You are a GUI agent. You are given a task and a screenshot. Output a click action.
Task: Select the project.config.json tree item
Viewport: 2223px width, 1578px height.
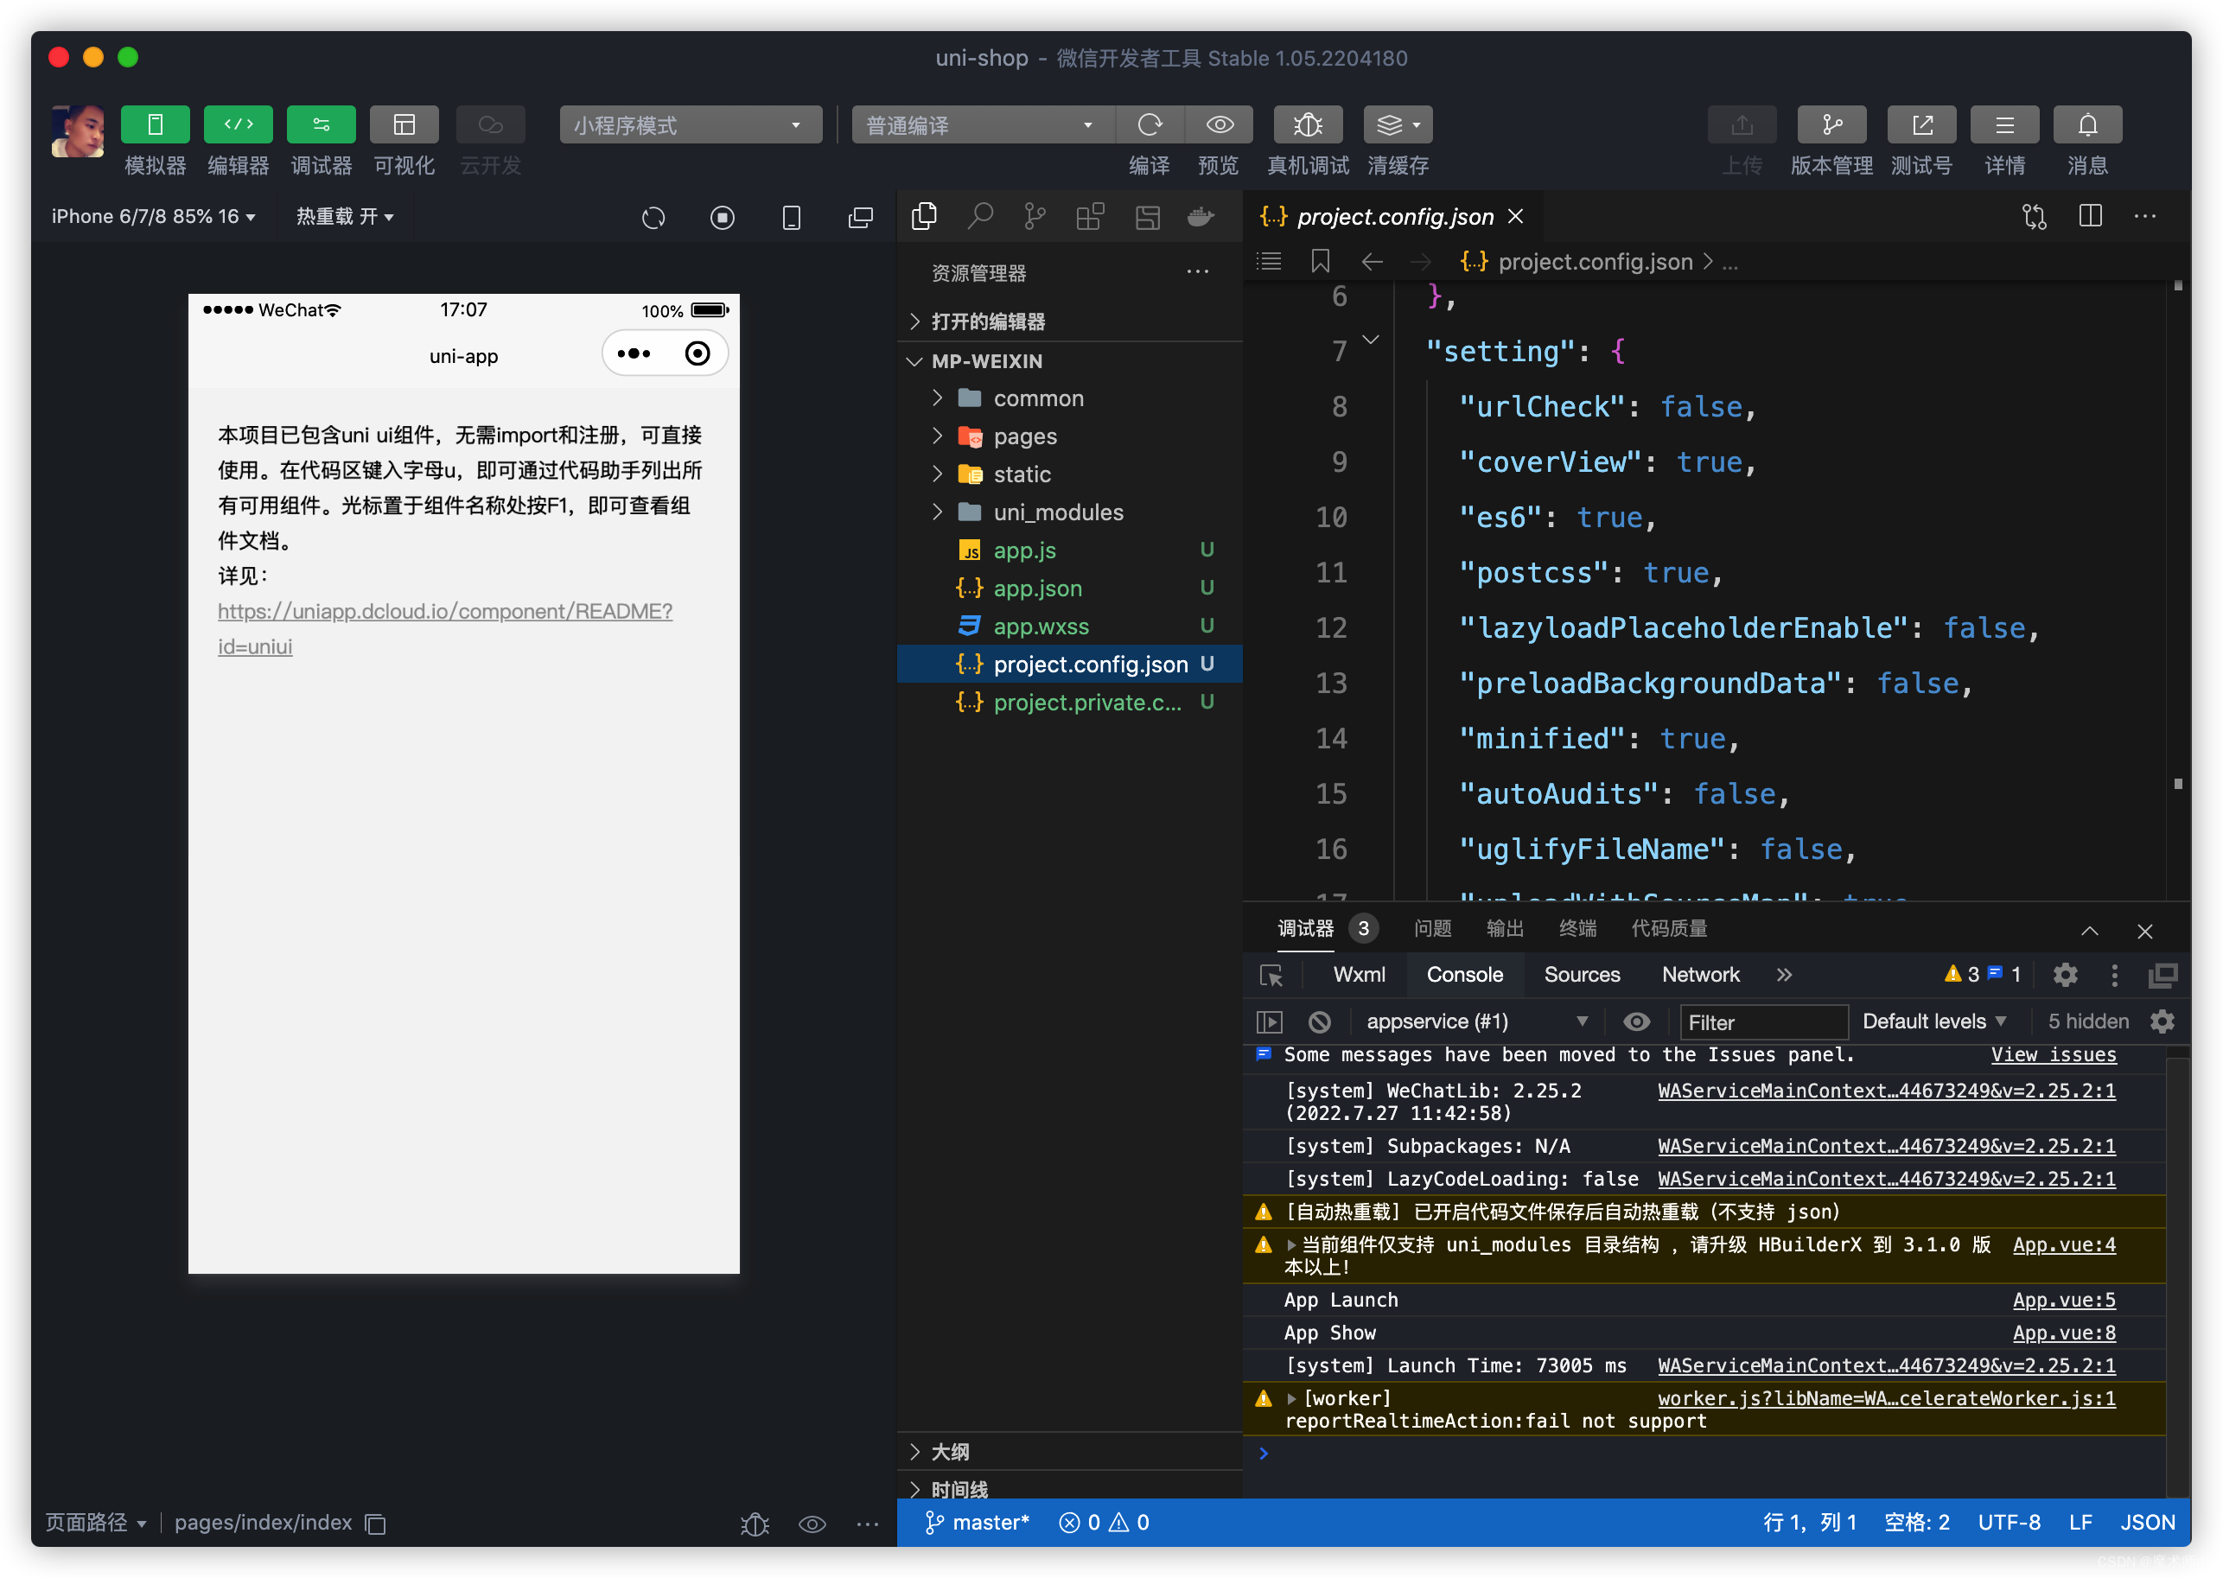1070,664
